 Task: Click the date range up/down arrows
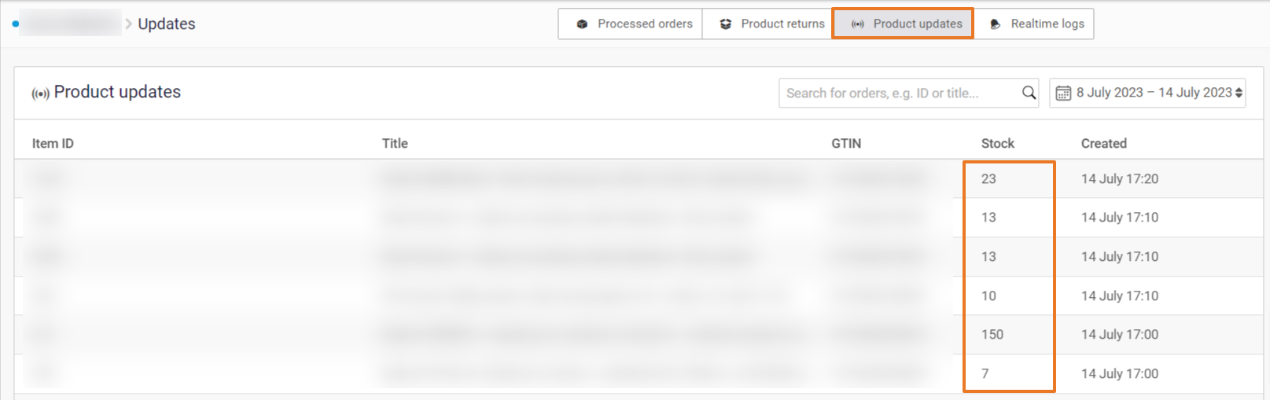click(1239, 93)
